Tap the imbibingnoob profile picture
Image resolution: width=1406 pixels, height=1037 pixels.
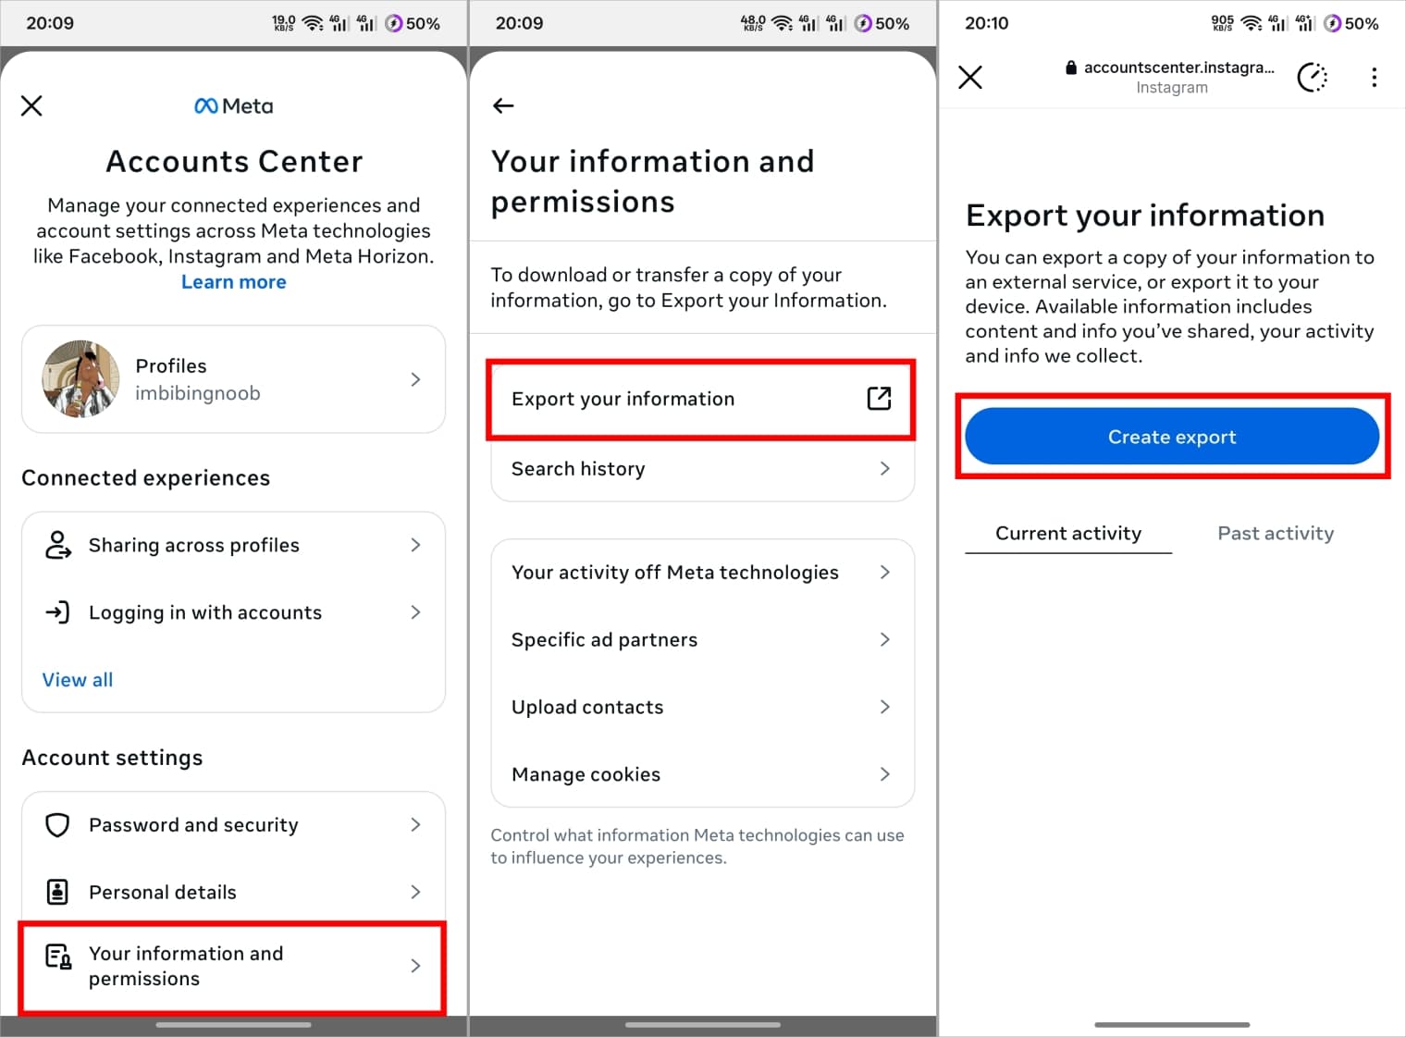(x=80, y=379)
